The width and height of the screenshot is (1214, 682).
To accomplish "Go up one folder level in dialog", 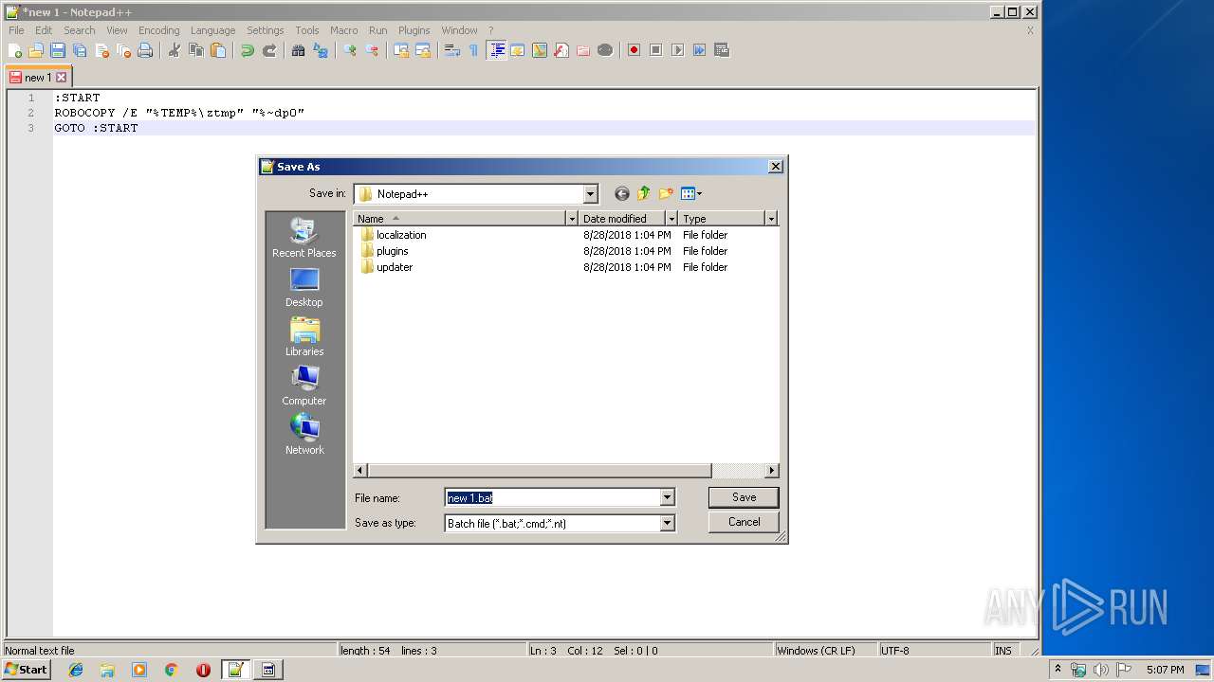I will click(x=644, y=193).
